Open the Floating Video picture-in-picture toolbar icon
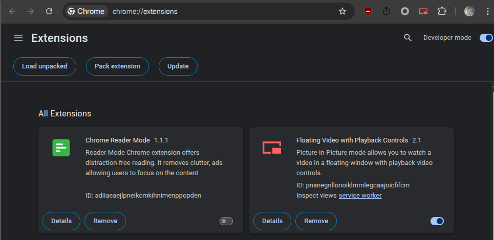This screenshot has width=494, height=240. click(x=423, y=12)
